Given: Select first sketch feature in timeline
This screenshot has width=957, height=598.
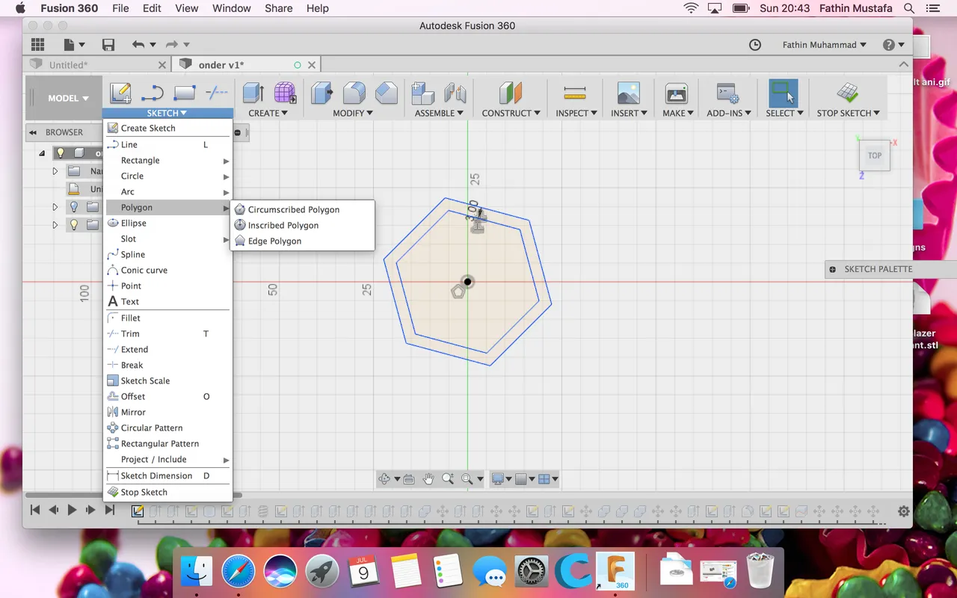Looking at the screenshot, I should click(138, 511).
